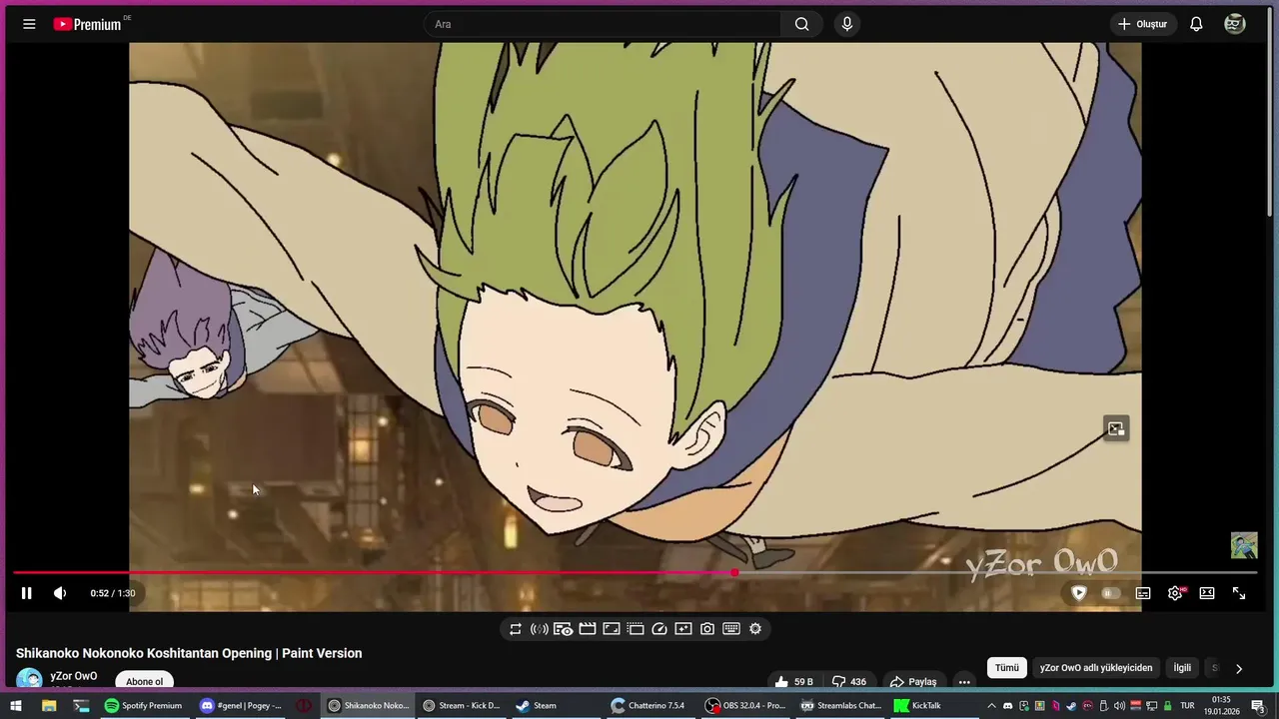
Task: Select yZor OwO adlı yükleyiciden chip
Action: coord(1096,668)
